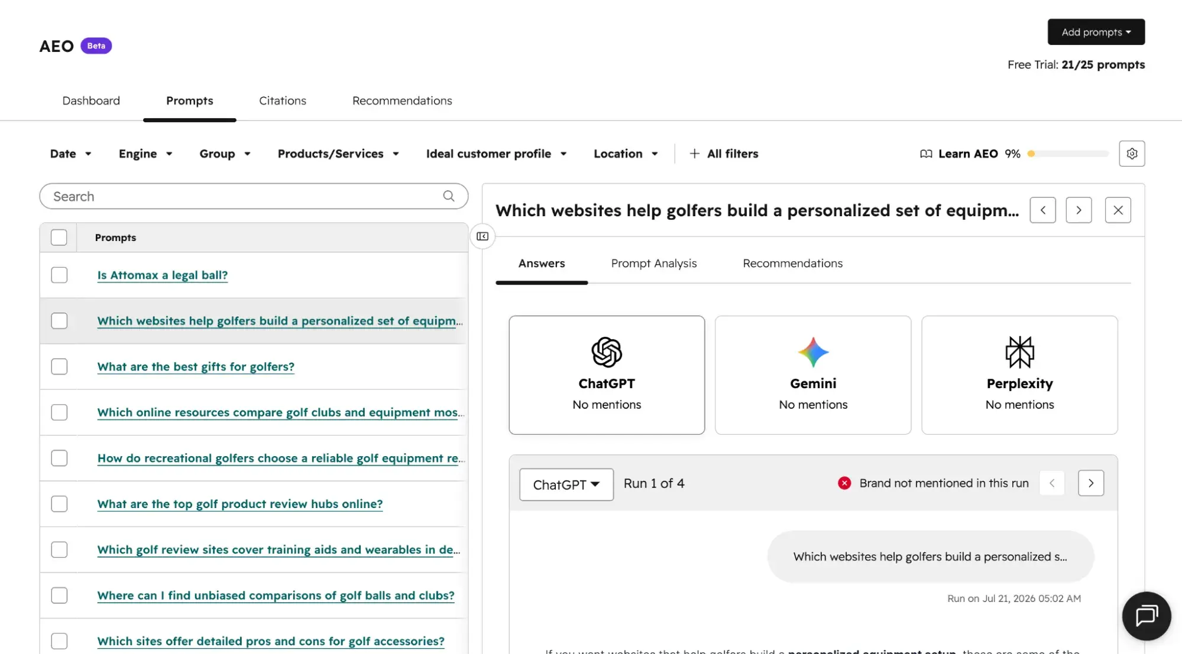This screenshot has width=1182, height=654.
Task: Open 'Where can I find unbiased comparisons' prompt
Action: point(276,596)
